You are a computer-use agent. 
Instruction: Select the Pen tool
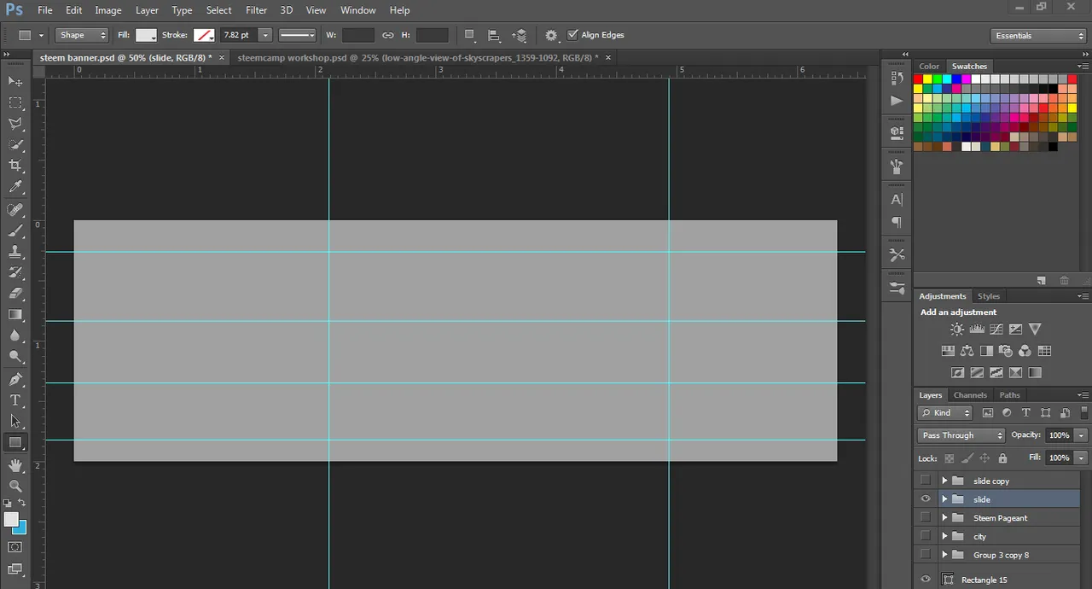click(x=15, y=379)
